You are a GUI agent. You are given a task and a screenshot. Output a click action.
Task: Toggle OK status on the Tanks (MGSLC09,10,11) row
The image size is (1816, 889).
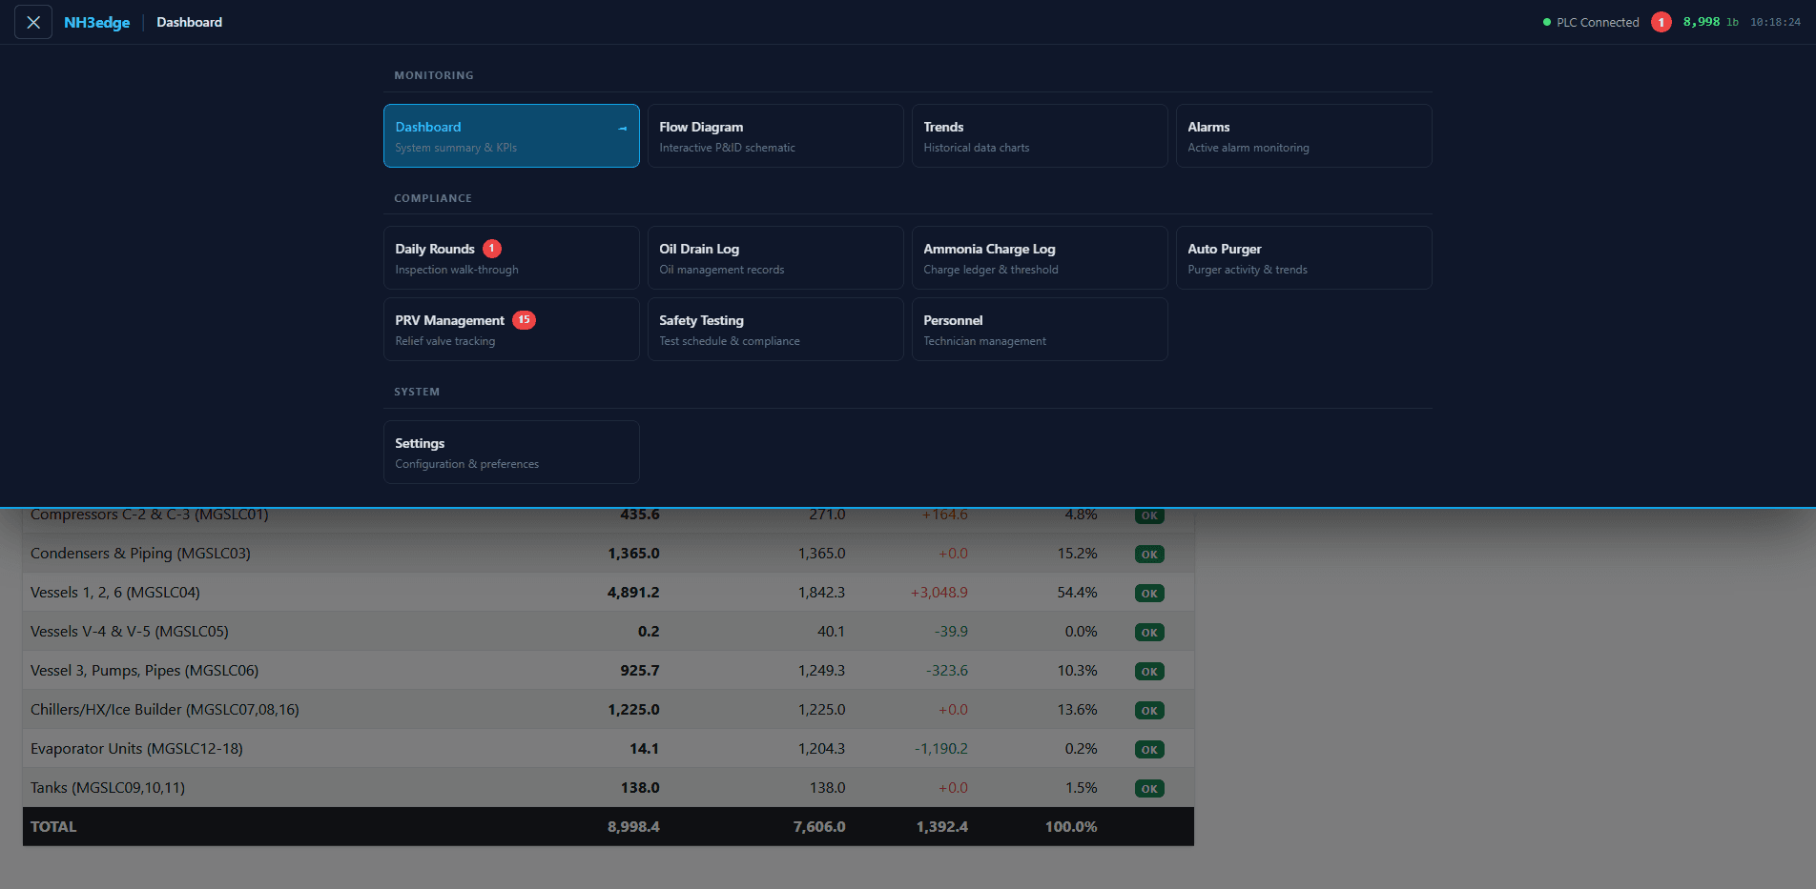1148,788
